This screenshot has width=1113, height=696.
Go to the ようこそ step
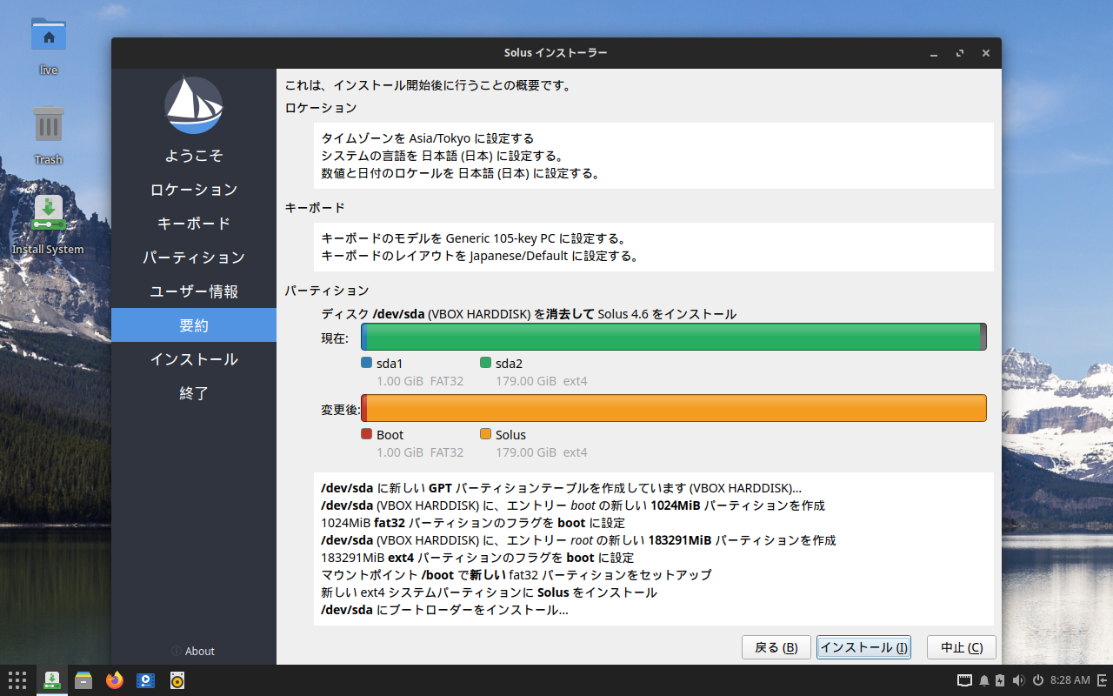(x=194, y=156)
